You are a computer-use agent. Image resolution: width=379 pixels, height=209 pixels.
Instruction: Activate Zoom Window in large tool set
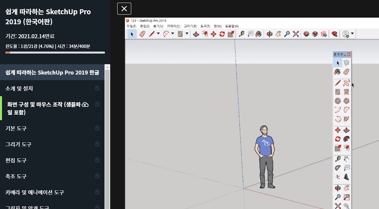[346, 197]
